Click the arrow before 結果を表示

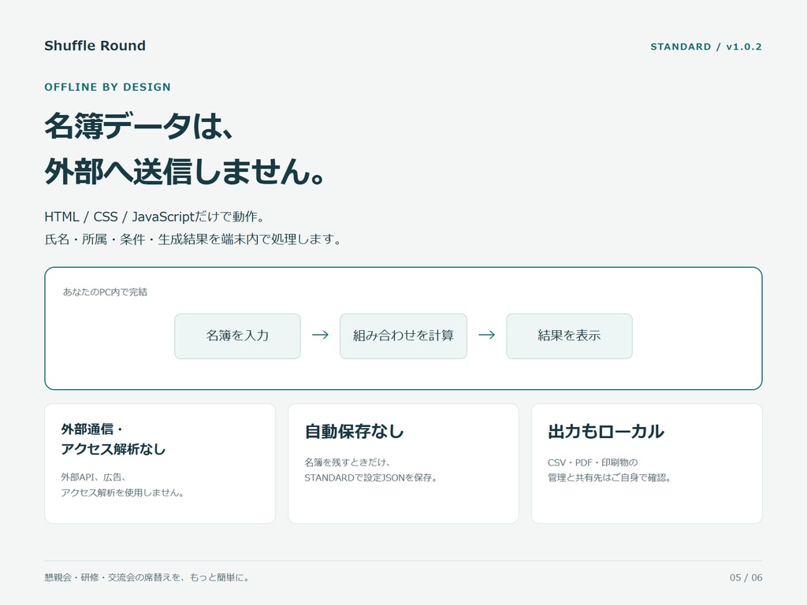pyautogui.click(x=487, y=335)
